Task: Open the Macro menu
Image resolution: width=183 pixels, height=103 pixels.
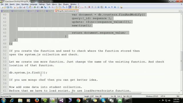Action: 54,4
